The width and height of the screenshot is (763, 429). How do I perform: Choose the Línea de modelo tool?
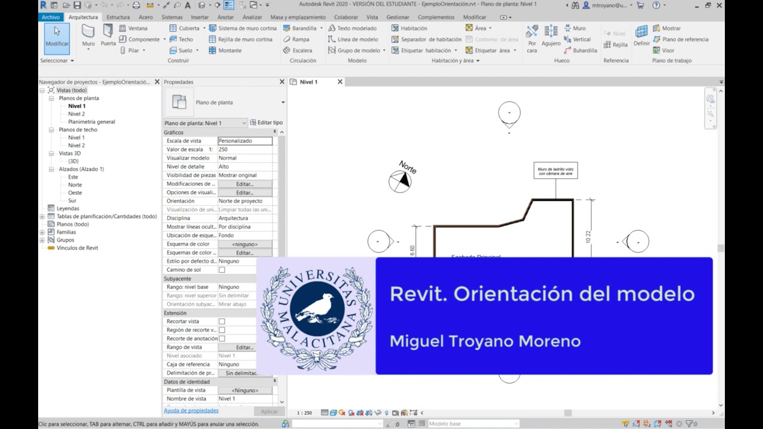[353, 39]
